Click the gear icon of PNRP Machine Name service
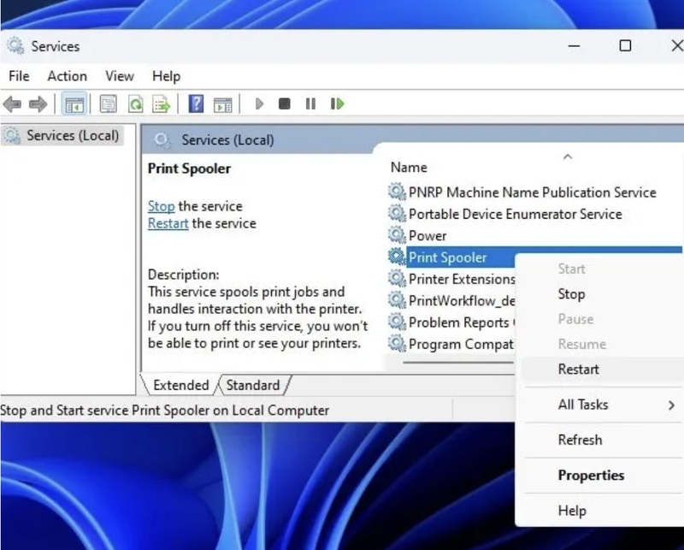Viewport: 684px width, 550px height. tap(397, 192)
